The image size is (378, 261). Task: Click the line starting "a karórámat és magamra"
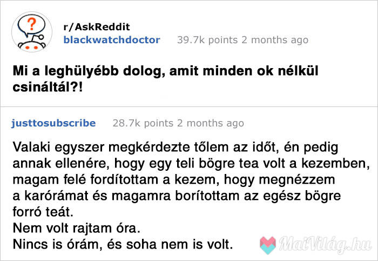tap(177, 196)
